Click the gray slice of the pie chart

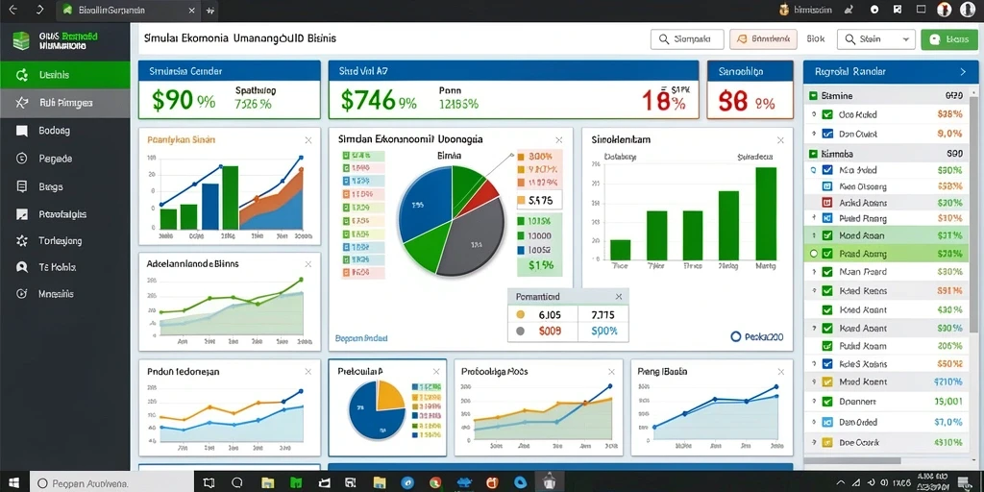(x=472, y=238)
